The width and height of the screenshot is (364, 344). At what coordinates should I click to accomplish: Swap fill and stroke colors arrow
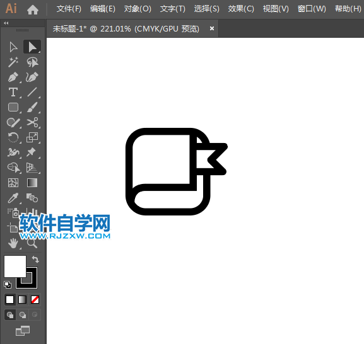point(35,259)
